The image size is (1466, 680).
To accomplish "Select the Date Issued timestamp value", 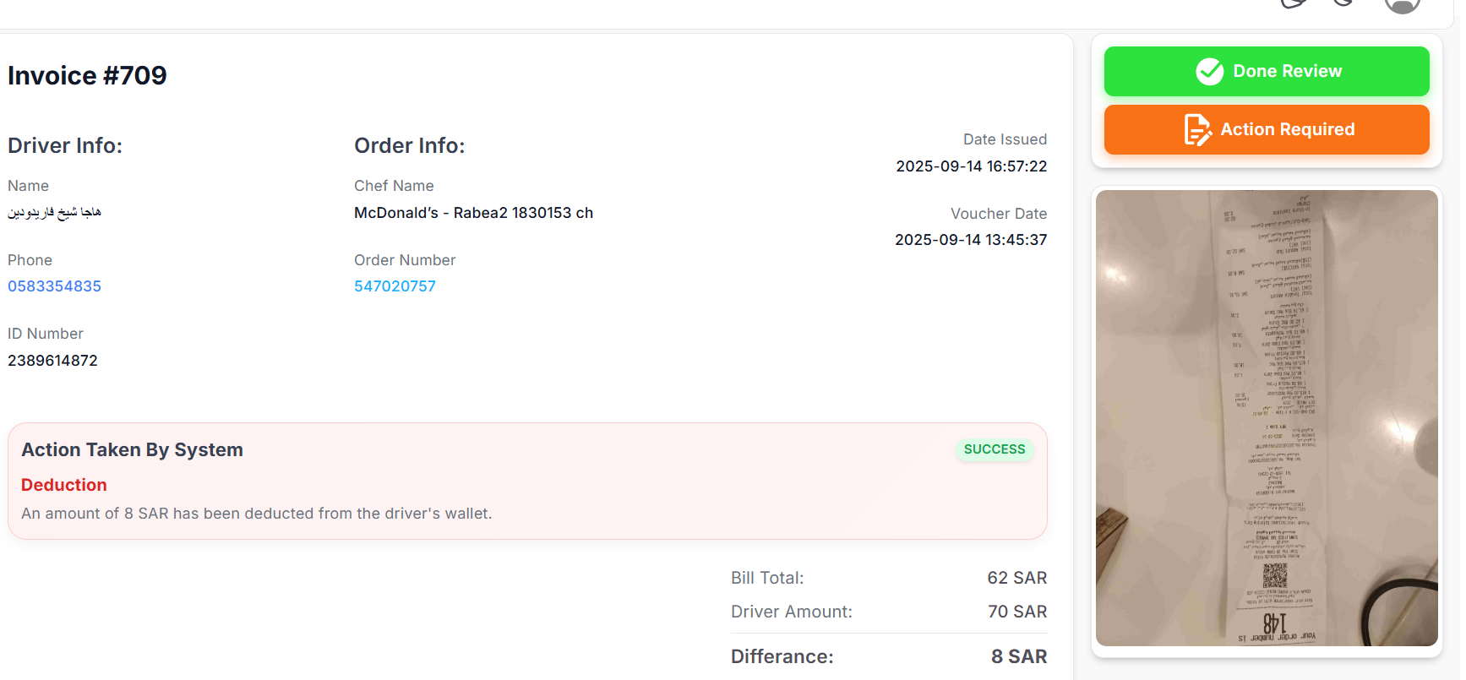I will (971, 166).
